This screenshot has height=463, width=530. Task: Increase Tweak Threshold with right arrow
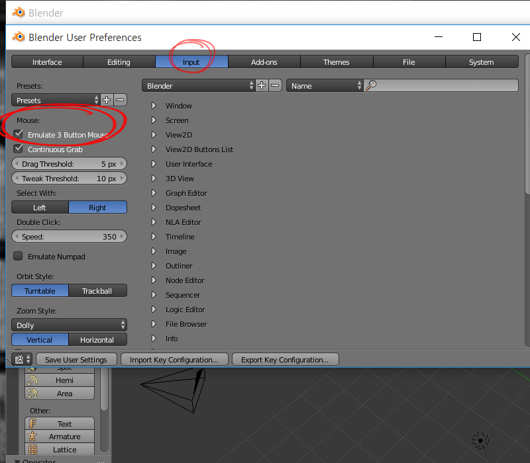(x=122, y=178)
